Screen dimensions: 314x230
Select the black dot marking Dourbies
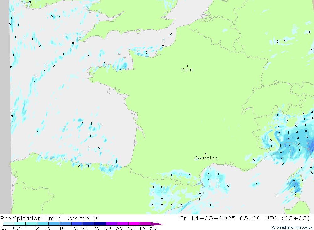click(206, 154)
